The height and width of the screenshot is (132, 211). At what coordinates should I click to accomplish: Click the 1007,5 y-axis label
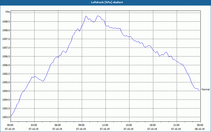click(6, 39)
